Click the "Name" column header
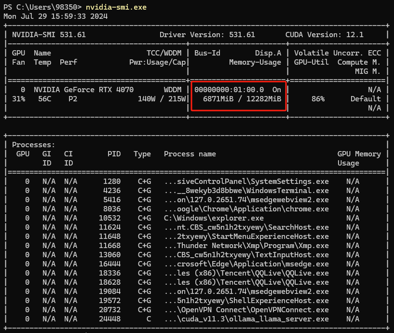This screenshot has width=394, height=333. [x=42, y=53]
